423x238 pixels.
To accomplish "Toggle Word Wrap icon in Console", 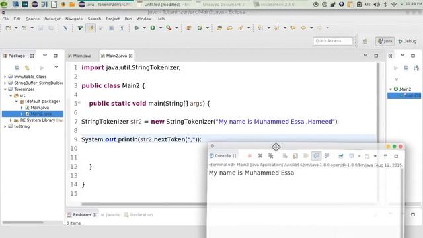I will [306, 156].
